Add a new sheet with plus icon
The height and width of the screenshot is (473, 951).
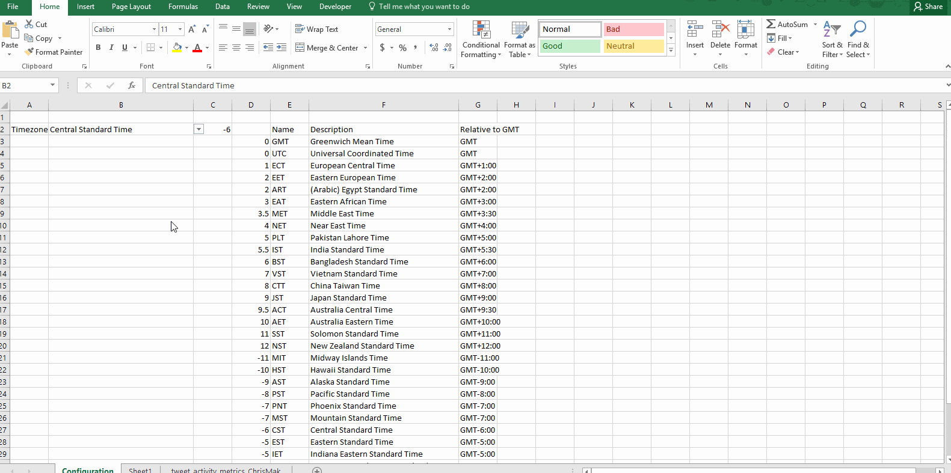[x=317, y=470]
